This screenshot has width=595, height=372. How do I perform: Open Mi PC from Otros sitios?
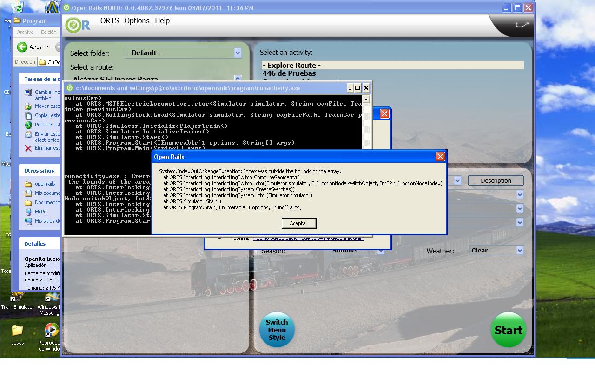click(28, 212)
